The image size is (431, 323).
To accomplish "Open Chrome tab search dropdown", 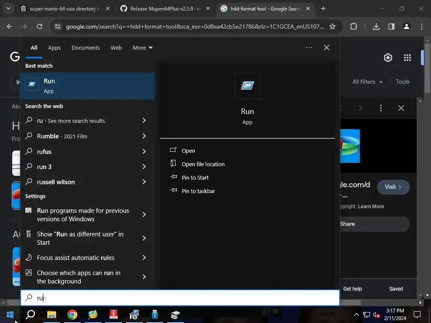I will pos(8,8).
